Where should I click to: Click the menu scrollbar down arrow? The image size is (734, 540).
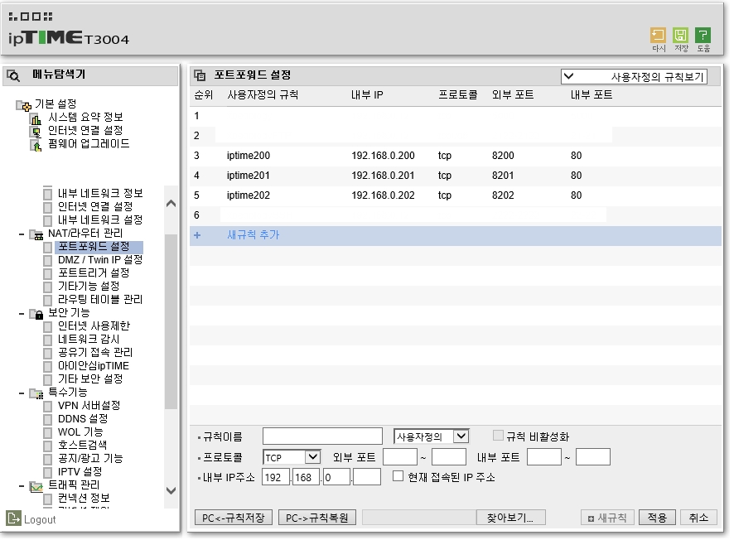171,491
